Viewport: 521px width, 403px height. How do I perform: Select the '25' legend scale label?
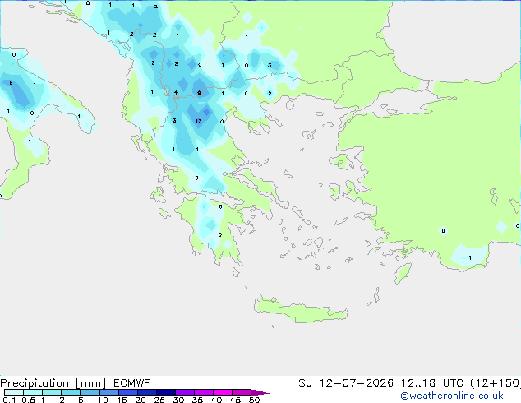coord(159,400)
